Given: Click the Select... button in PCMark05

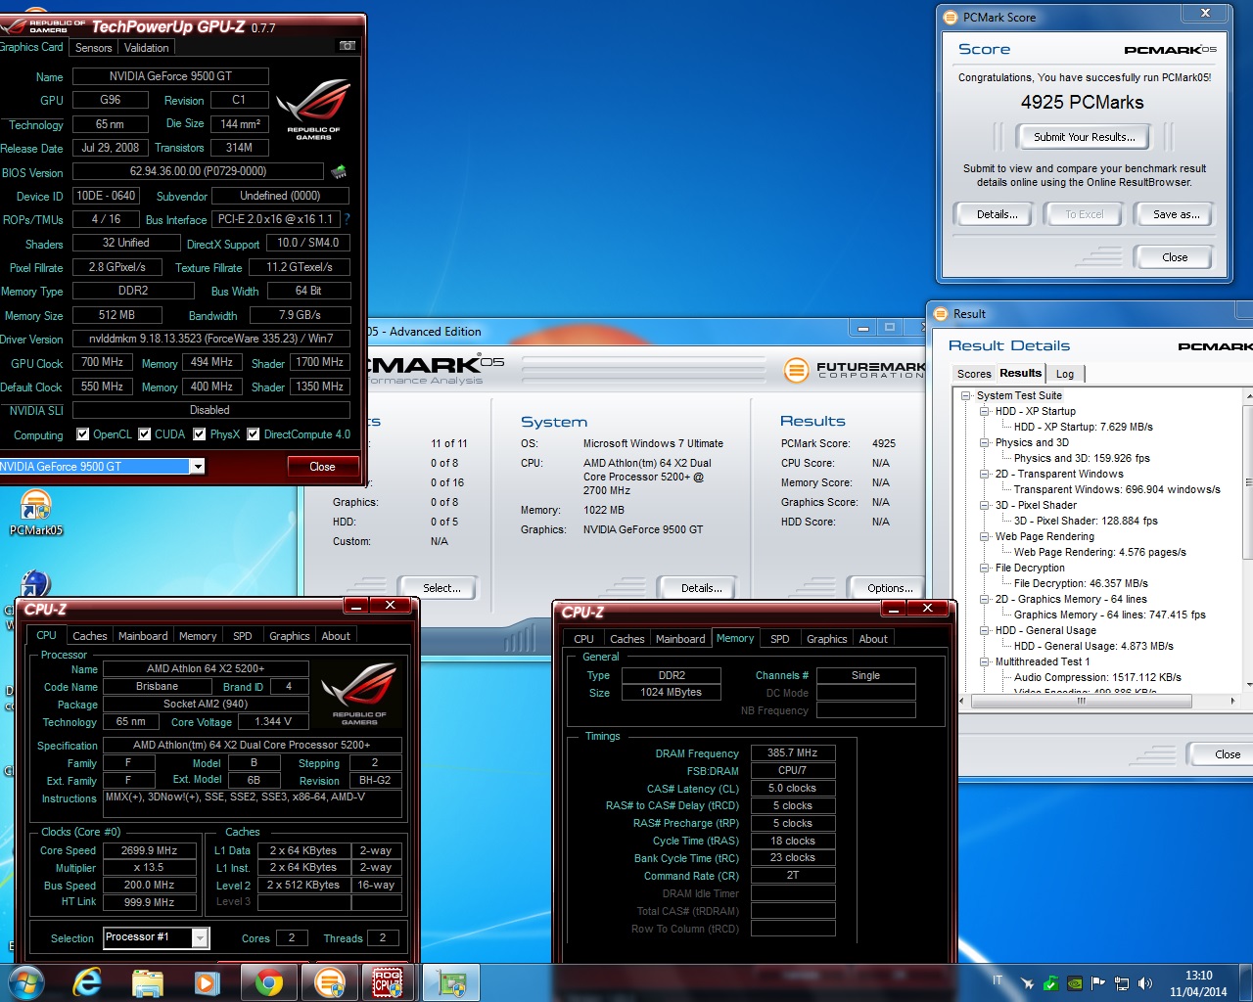Looking at the screenshot, I should click(441, 588).
